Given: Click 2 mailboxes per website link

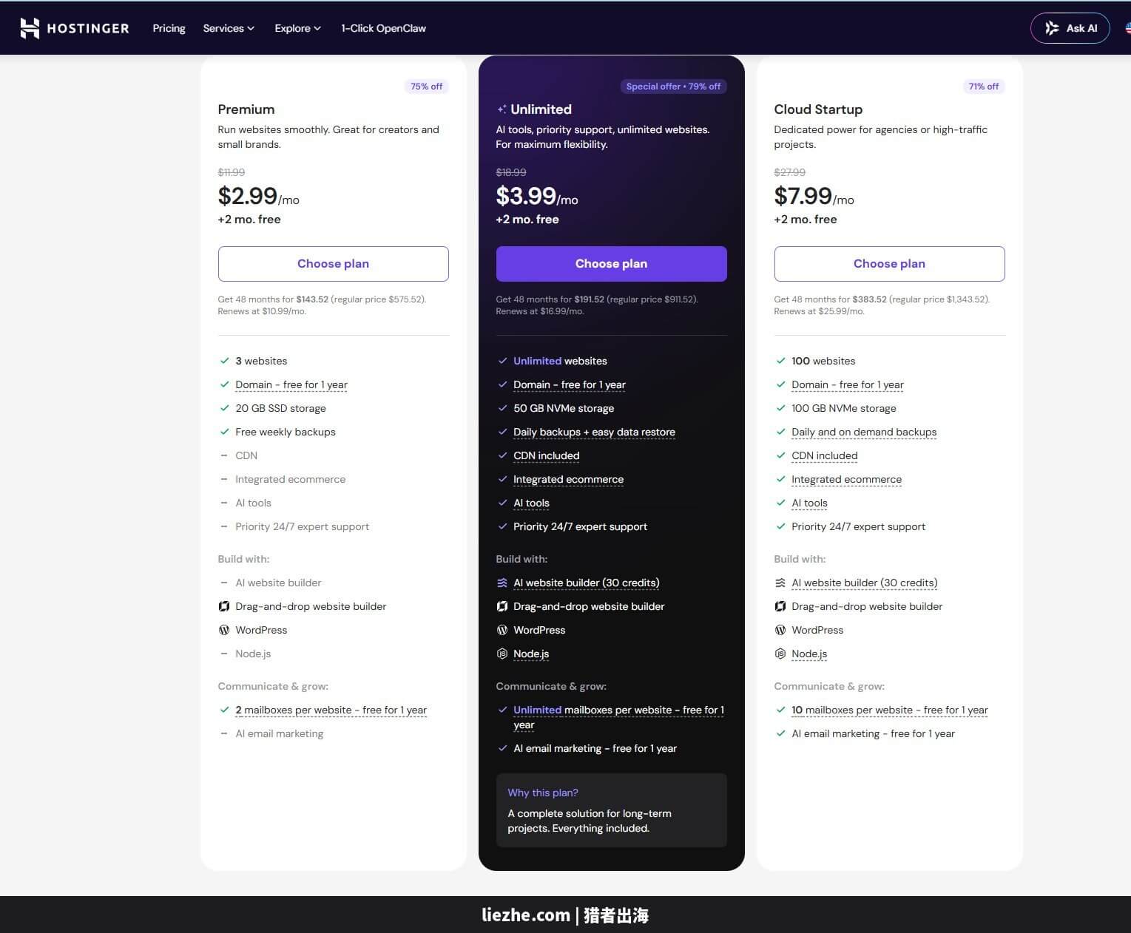Looking at the screenshot, I should coord(331,710).
